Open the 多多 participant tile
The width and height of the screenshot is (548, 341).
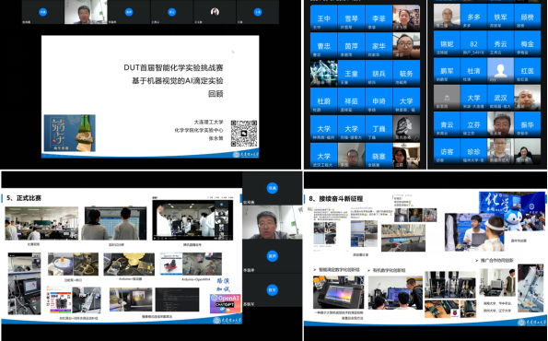pos(473,17)
